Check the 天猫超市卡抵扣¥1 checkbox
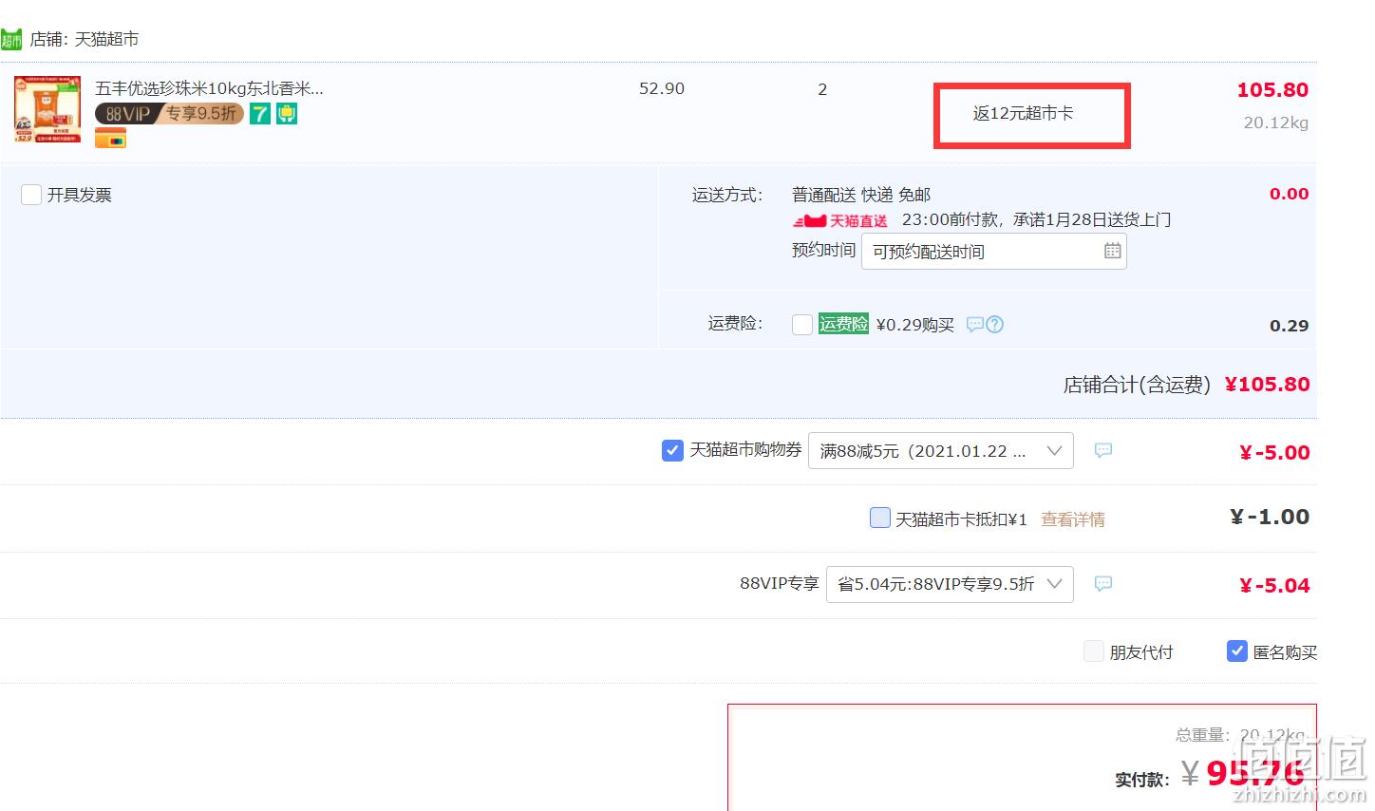1375x811 pixels. pos(880,518)
